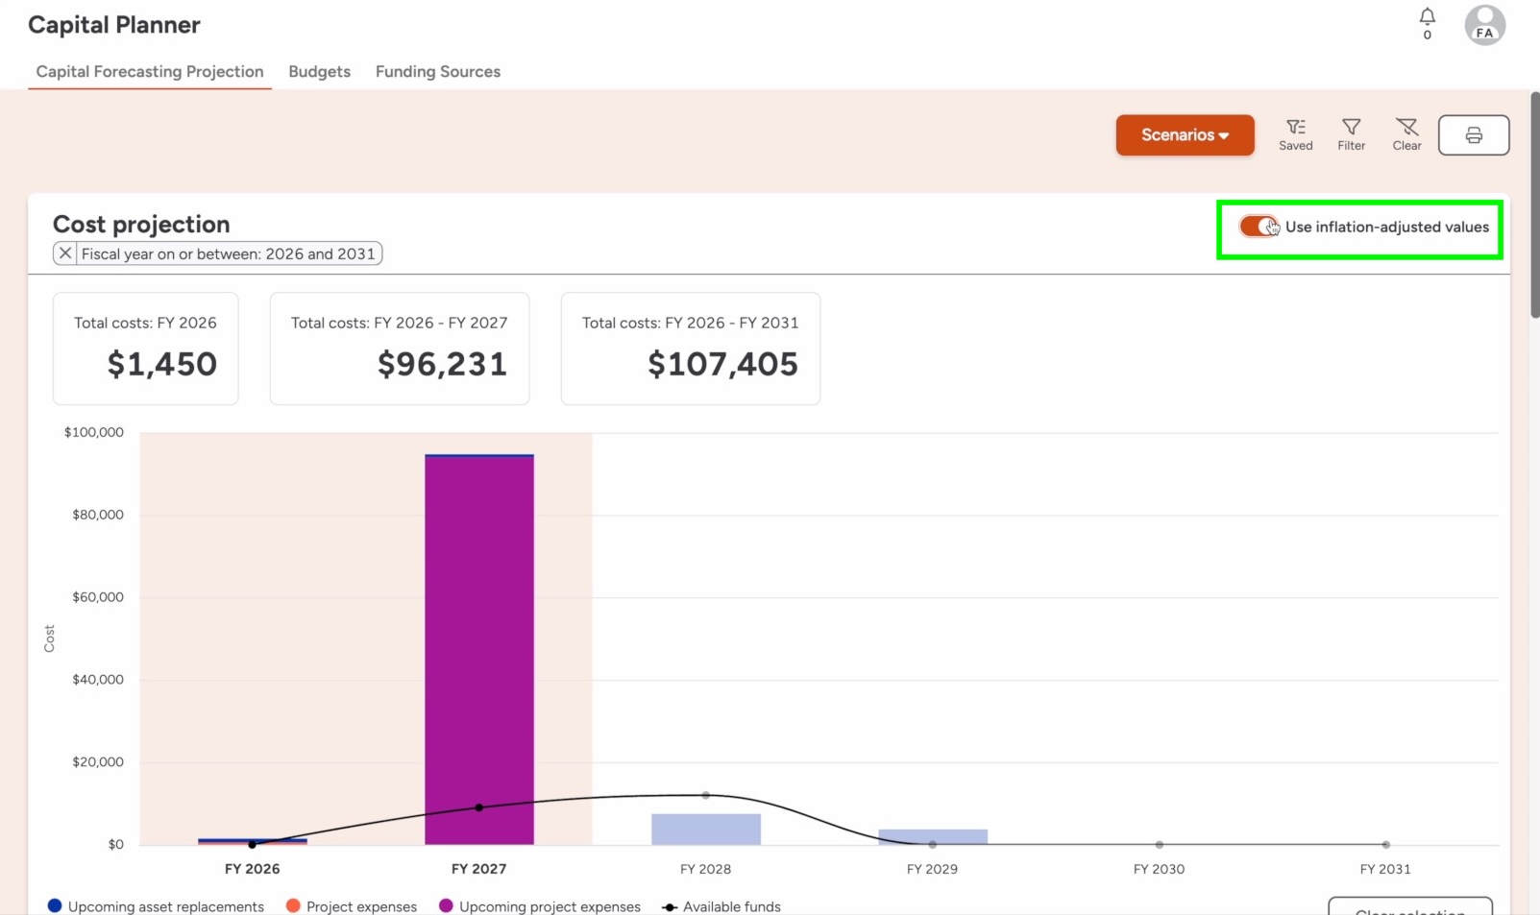Click the print button icon
The width and height of the screenshot is (1540, 915).
pos(1473,135)
